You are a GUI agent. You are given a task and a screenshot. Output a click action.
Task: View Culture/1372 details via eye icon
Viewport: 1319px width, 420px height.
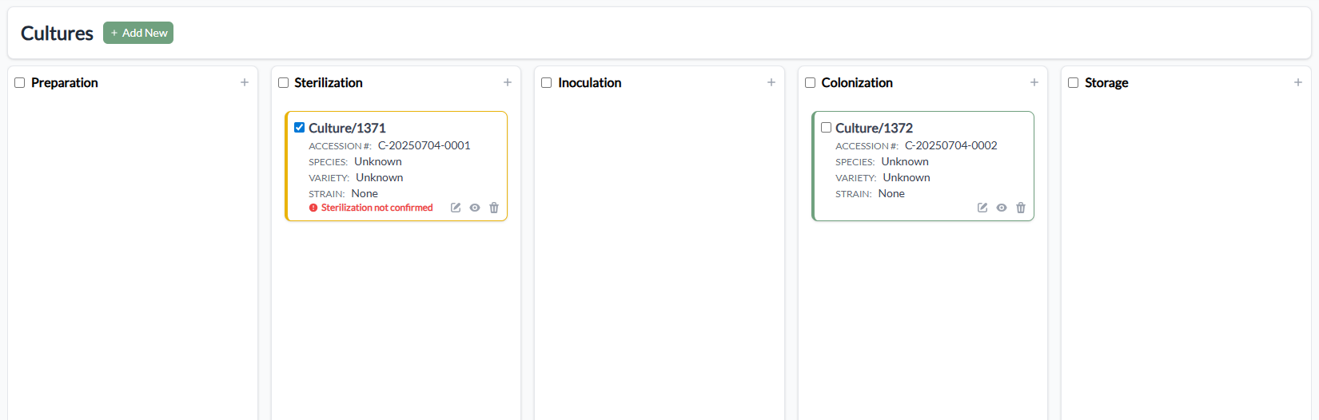[x=1002, y=208]
